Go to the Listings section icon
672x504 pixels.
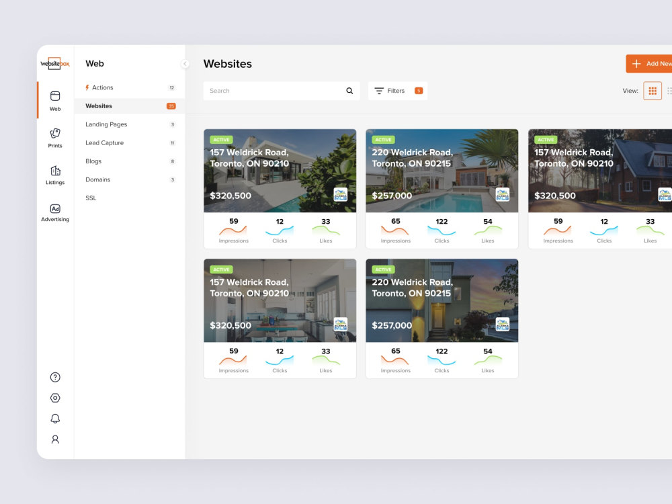pos(55,171)
